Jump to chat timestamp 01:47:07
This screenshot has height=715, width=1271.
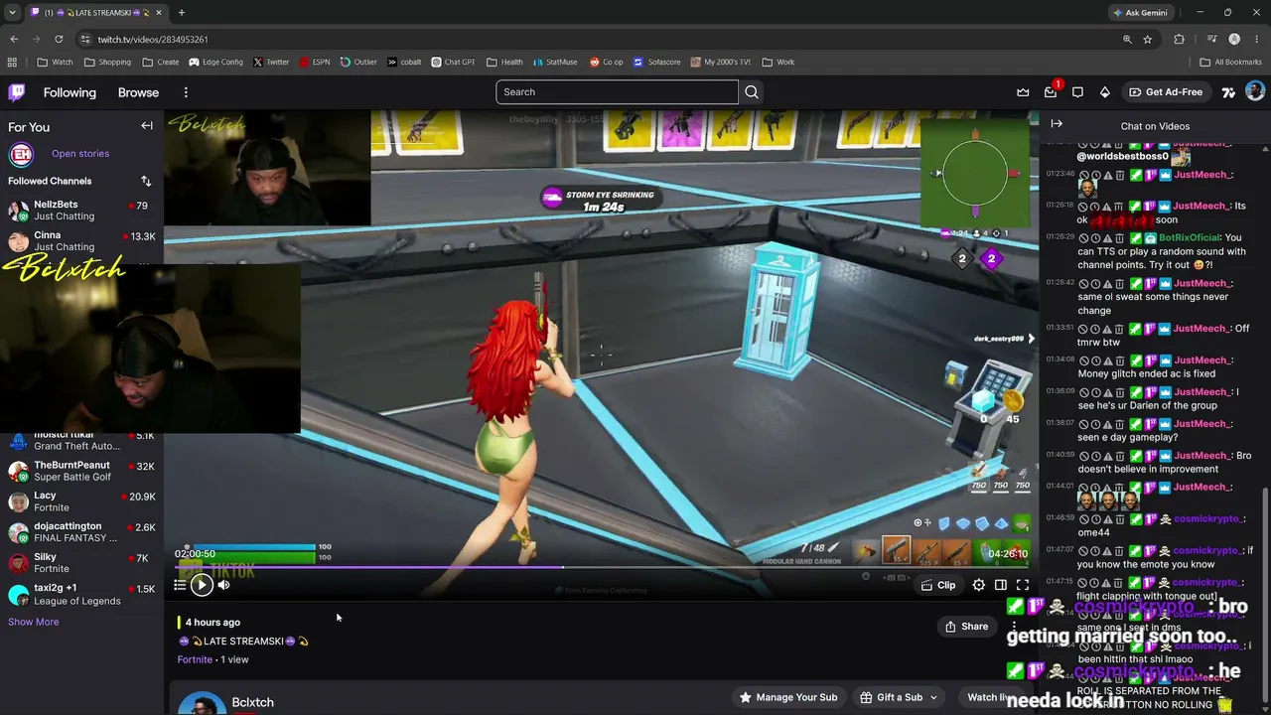(x=1060, y=549)
